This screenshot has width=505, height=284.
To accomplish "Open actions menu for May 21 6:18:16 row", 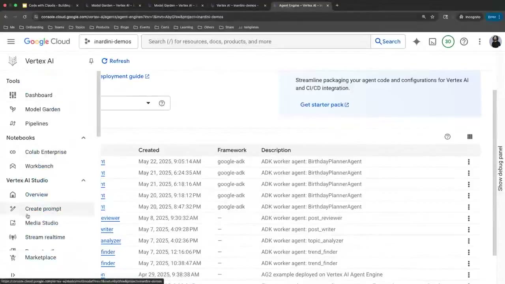I will point(469,184).
